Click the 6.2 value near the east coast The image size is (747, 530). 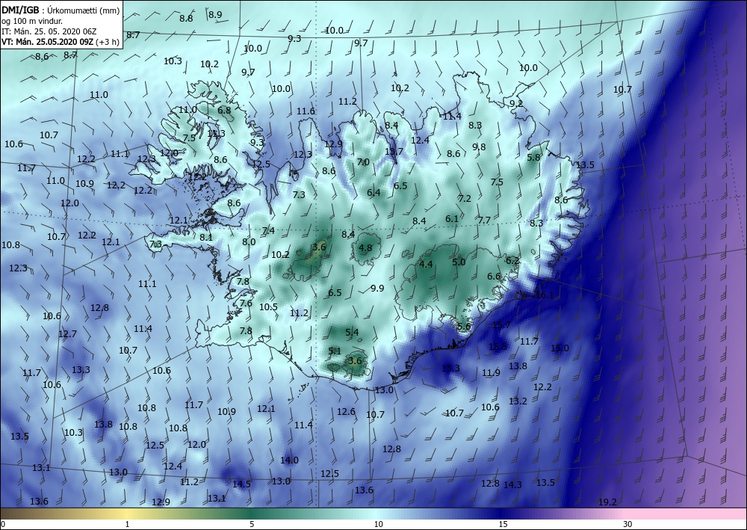(512, 260)
